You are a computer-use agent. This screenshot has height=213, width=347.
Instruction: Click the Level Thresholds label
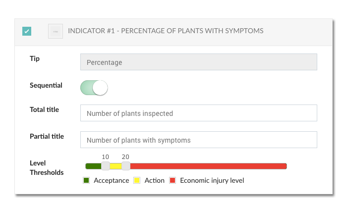[47, 168]
